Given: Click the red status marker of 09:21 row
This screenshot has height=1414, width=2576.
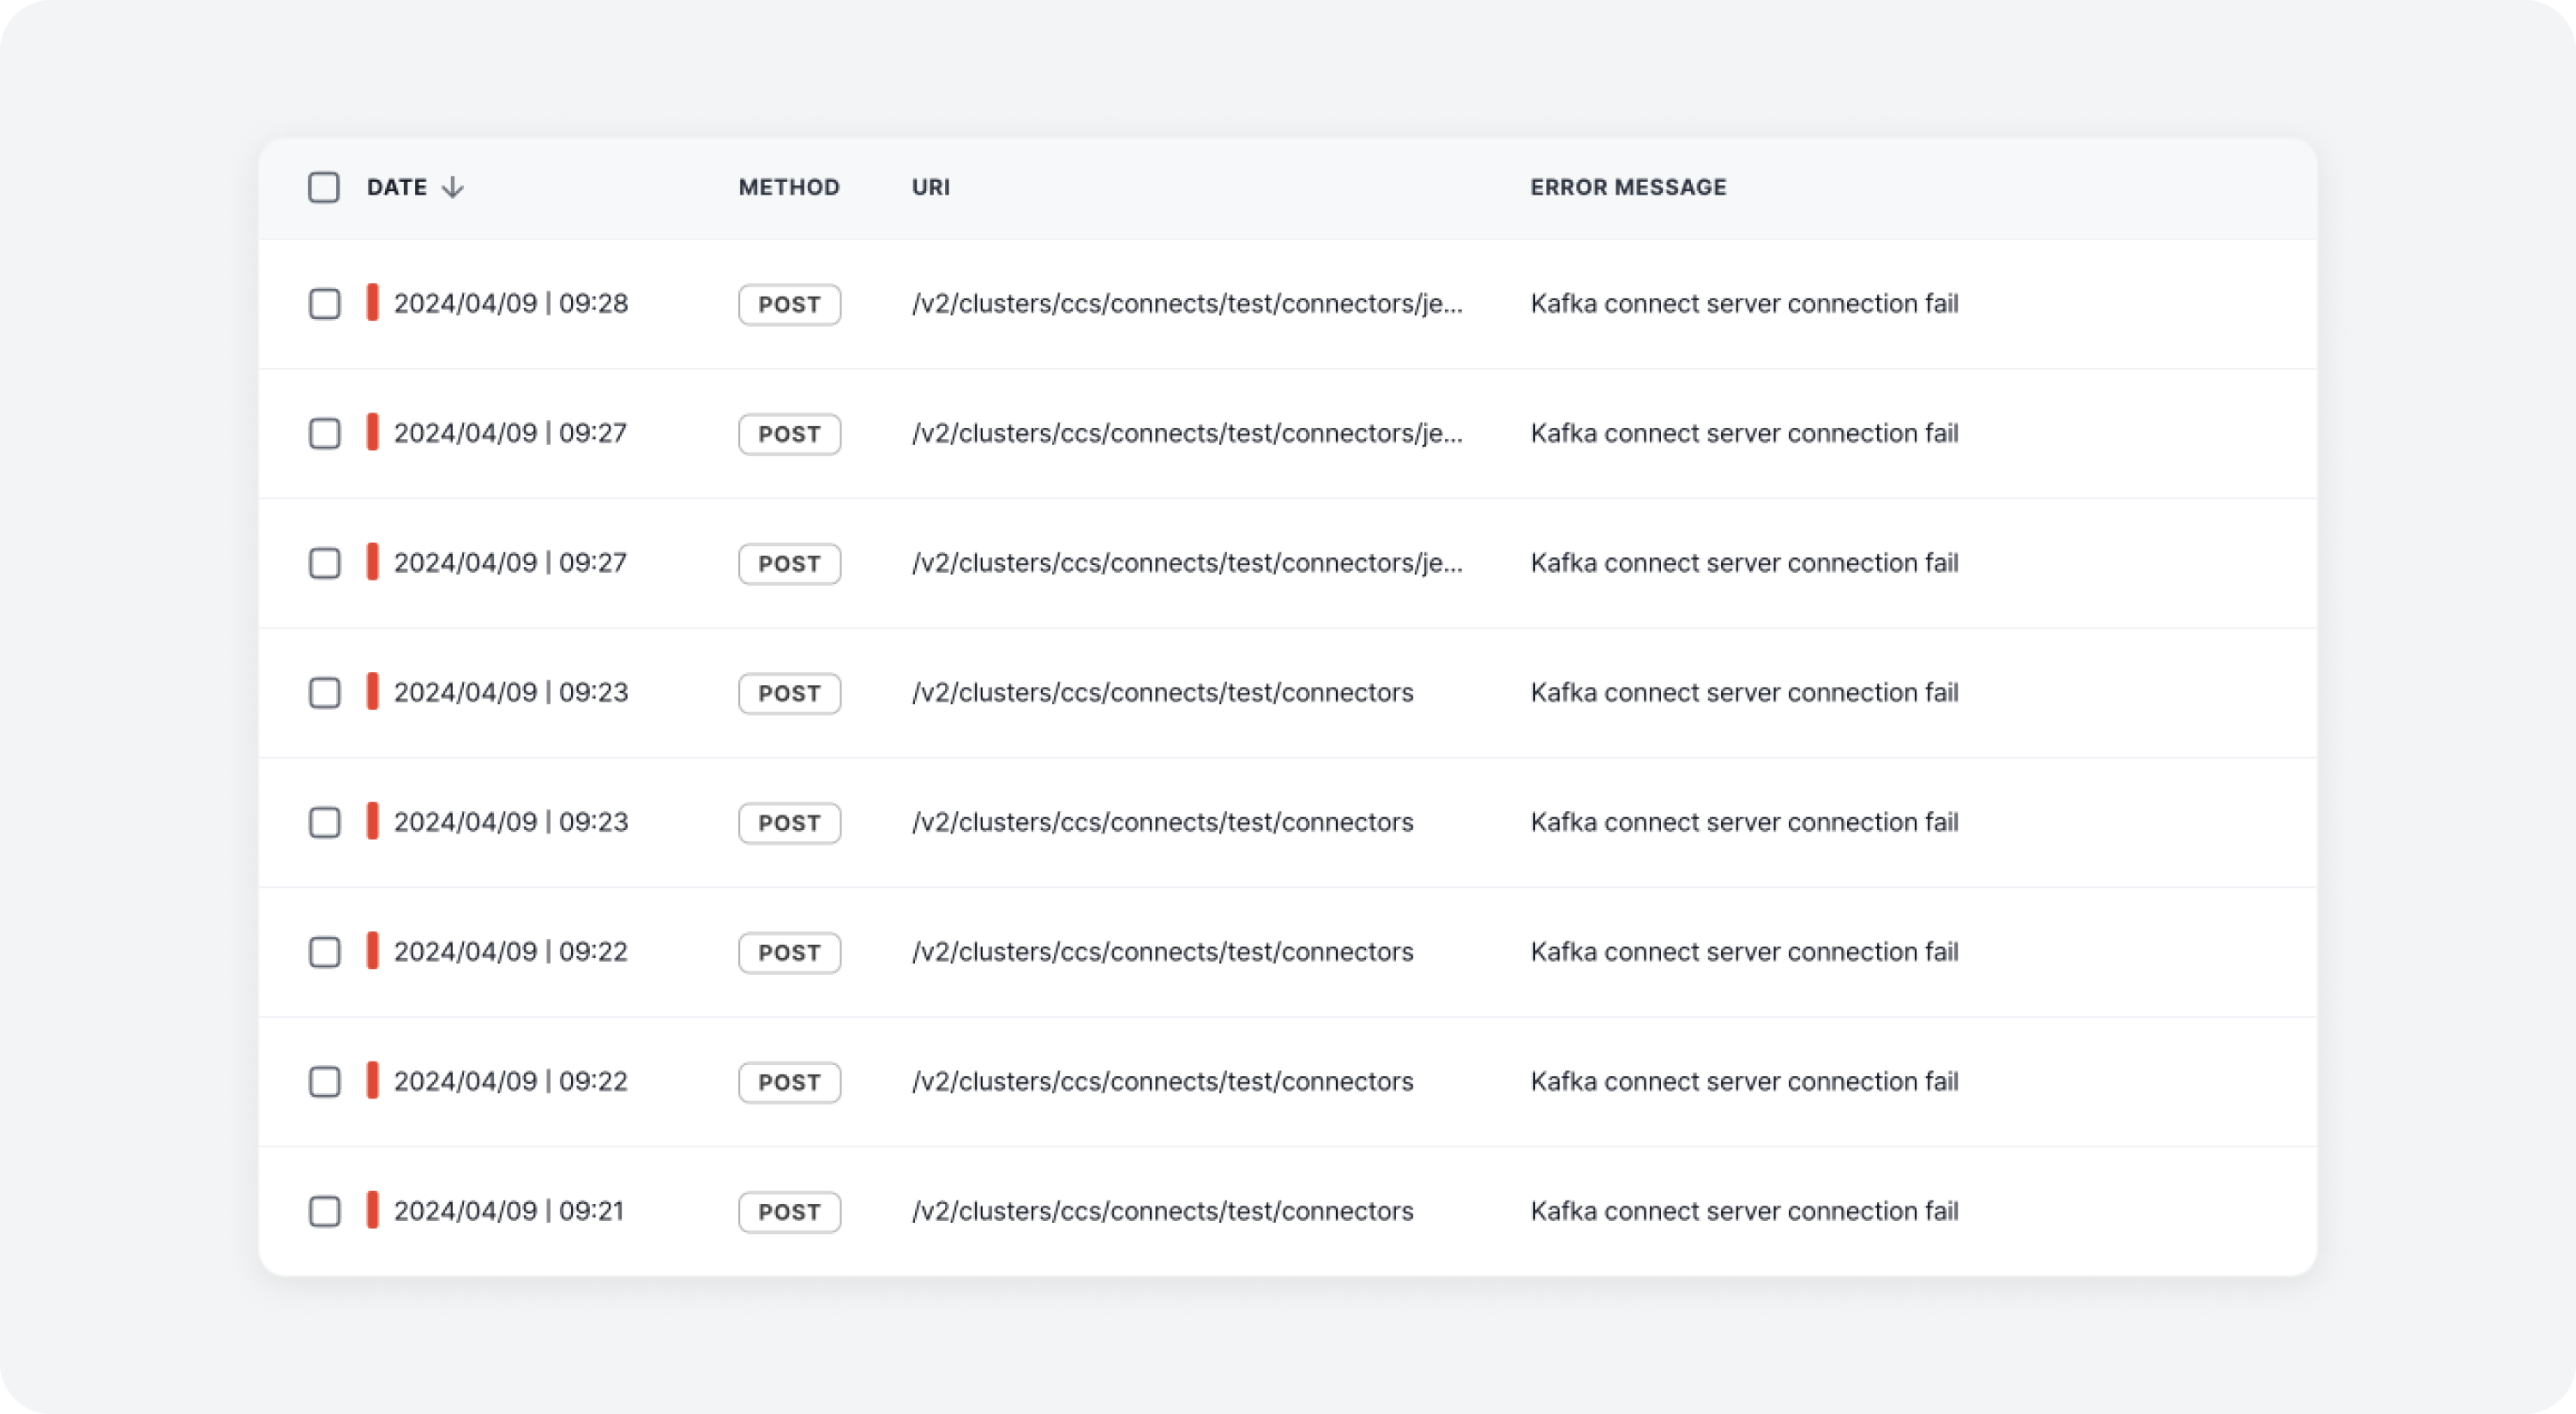Looking at the screenshot, I should 372,1210.
